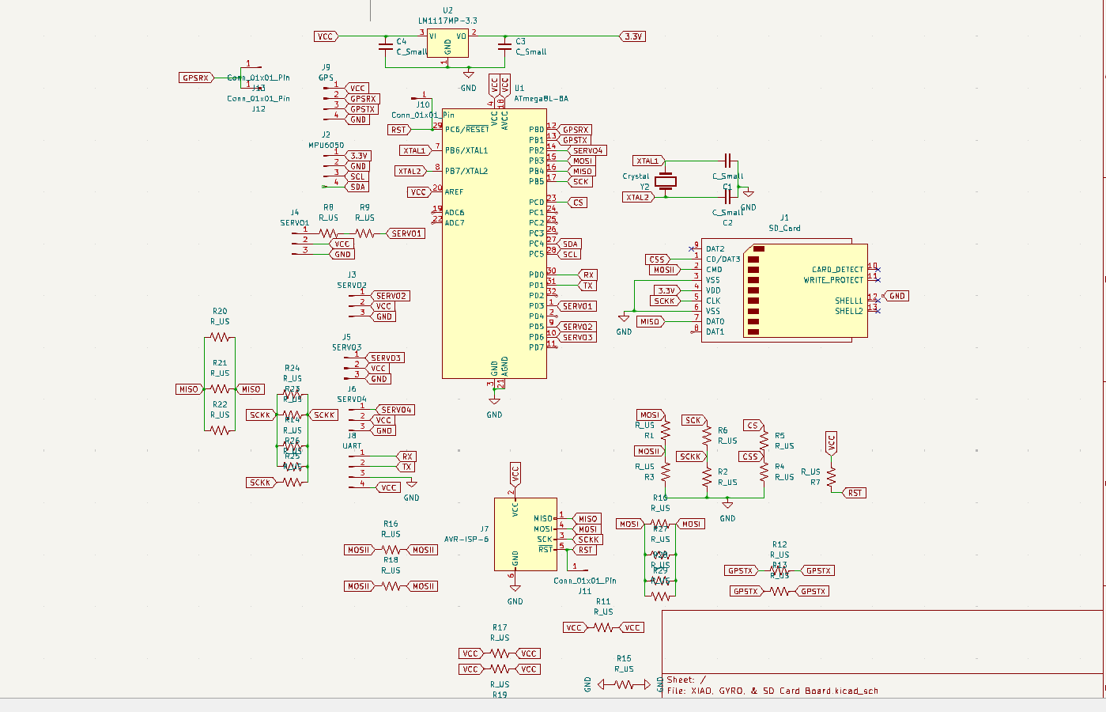Click the GND power symbol below ATmega8L
The height and width of the screenshot is (712, 1106).
(x=494, y=402)
